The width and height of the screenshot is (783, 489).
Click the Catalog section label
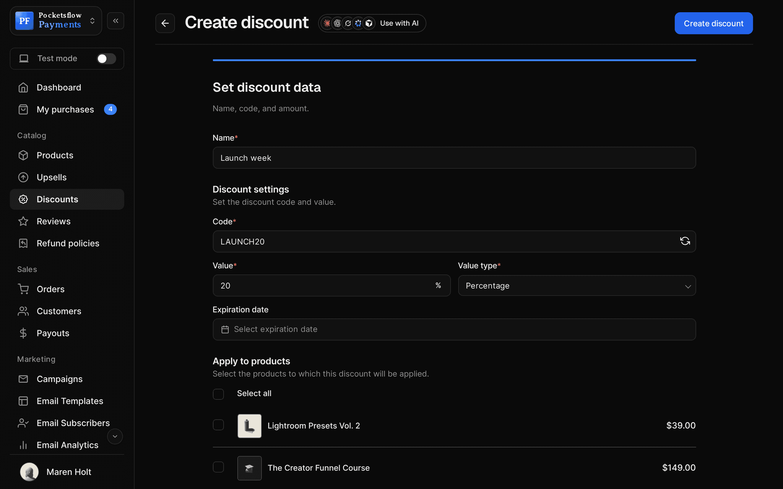coord(32,136)
